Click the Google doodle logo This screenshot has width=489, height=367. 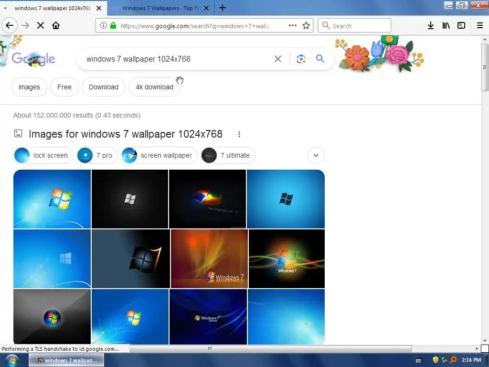tap(33, 59)
